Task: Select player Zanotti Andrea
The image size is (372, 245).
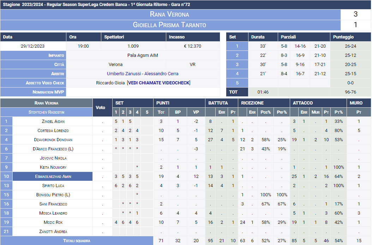Action: (x=53, y=232)
